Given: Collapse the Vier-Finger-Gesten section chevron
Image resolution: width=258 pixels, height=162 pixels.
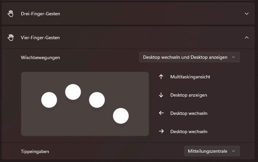Looking at the screenshot, I should 247,38.
